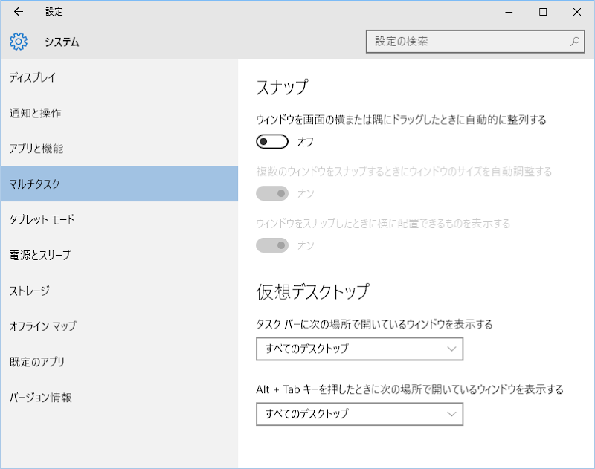Go to アプリと機能 section
Image resolution: width=595 pixels, height=469 pixels.
tap(36, 149)
